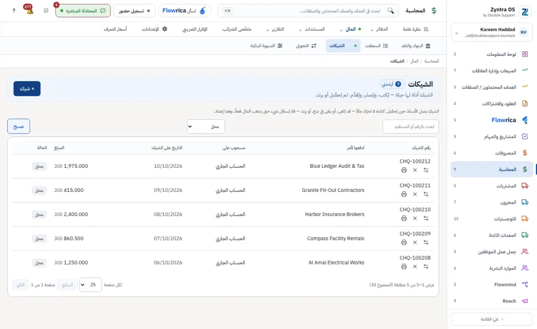Expand Kareem Haddad account menu
Image resolution: width=537 pixels, height=329 pixels.
(492, 32)
